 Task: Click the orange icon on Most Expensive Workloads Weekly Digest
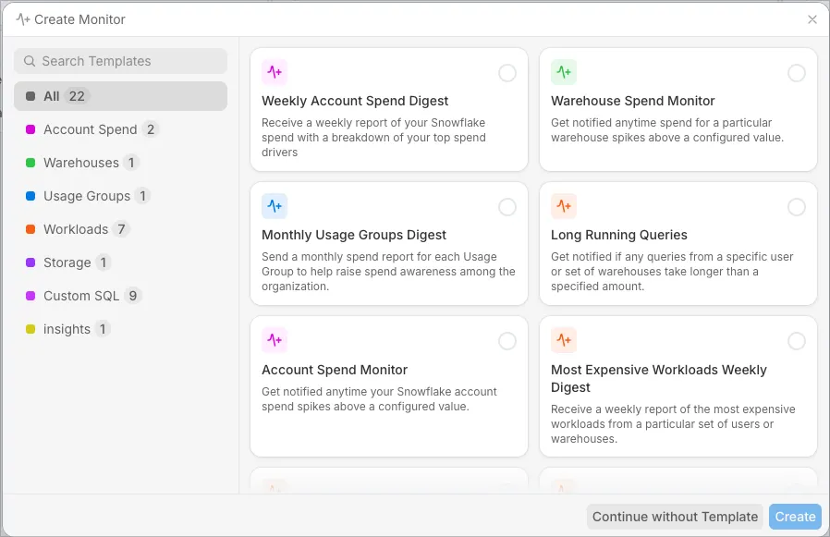pos(564,340)
